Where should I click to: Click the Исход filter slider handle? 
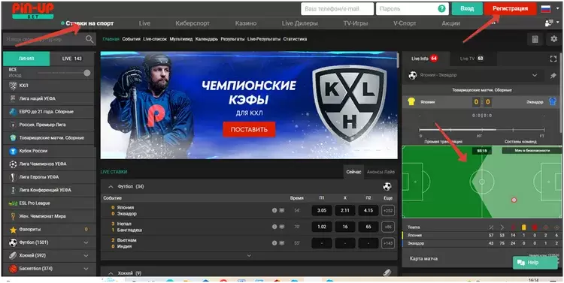tap(86, 73)
